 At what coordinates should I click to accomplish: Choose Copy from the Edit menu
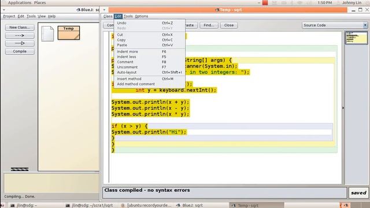coord(149,40)
